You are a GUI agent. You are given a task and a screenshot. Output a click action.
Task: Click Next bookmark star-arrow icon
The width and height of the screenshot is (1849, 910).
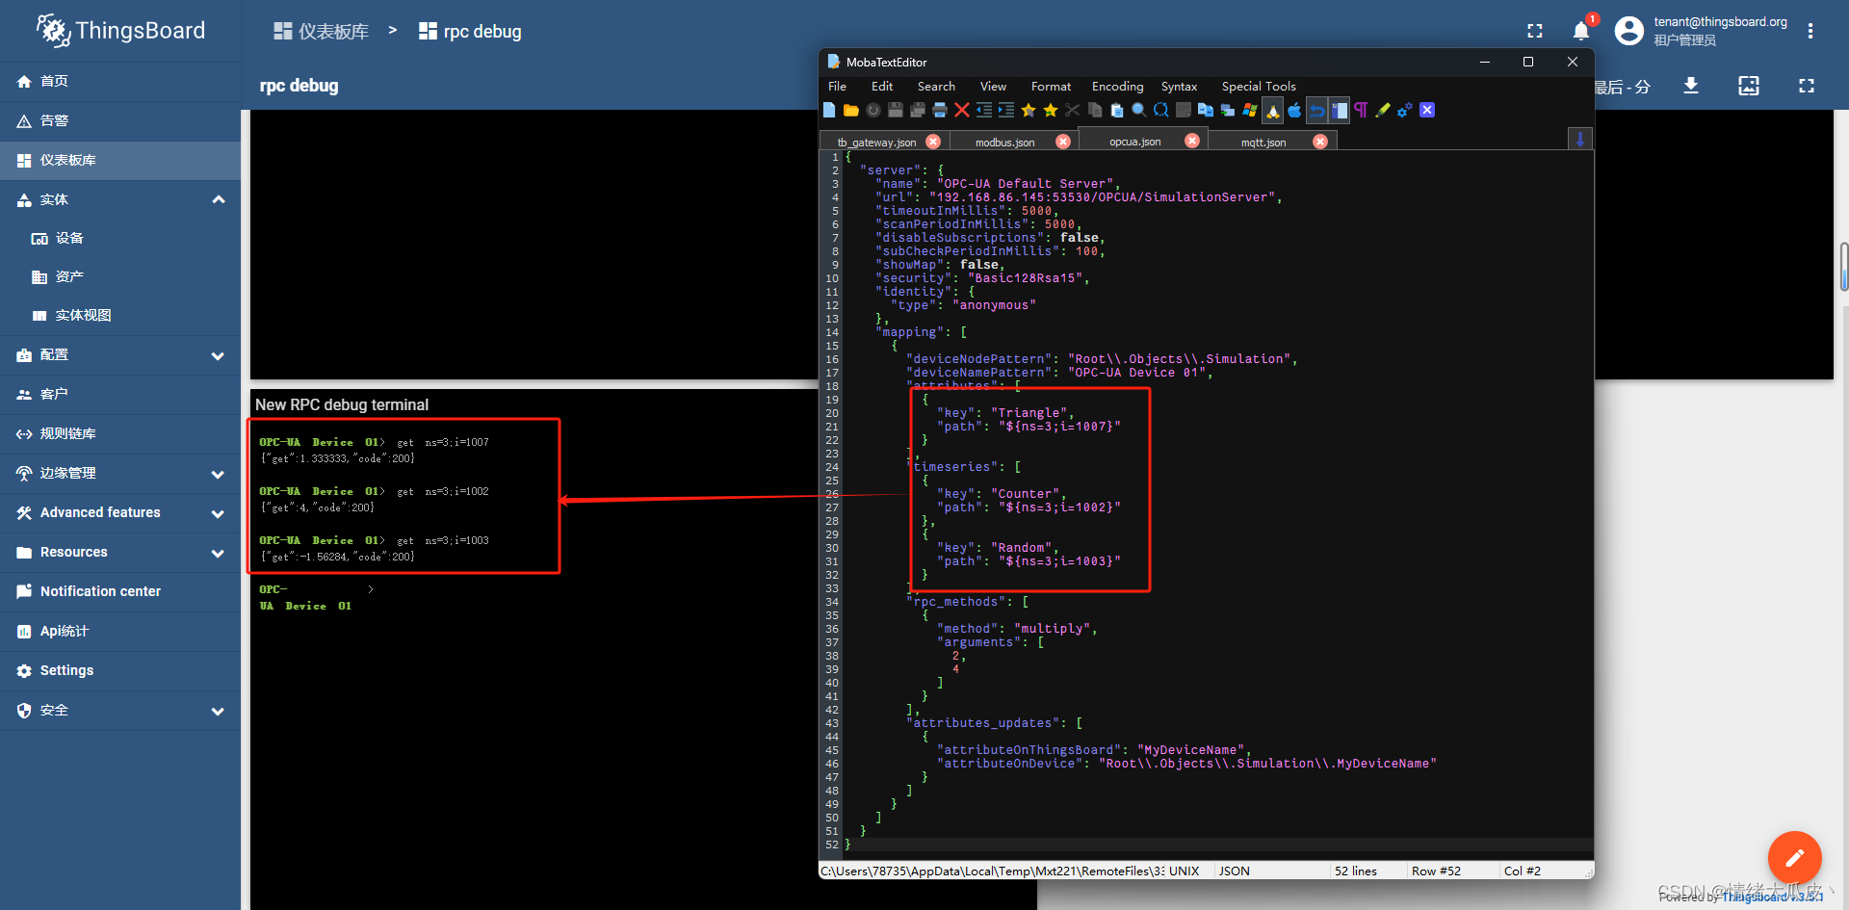pos(1051,110)
